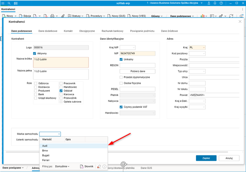Click the delete document icon in toolbar
Viewport: 246px width, 172px height.
coord(46,16)
